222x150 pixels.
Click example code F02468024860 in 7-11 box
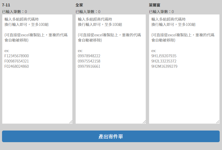click(x=17, y=66)
